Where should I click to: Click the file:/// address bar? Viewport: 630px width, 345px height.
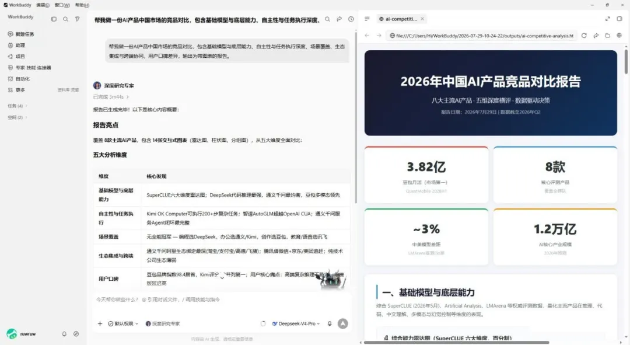[x=481, y=36]
